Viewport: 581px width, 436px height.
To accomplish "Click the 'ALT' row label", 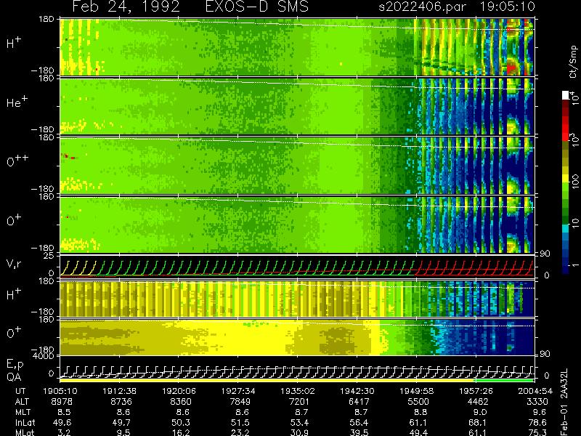I will [22, 402].
